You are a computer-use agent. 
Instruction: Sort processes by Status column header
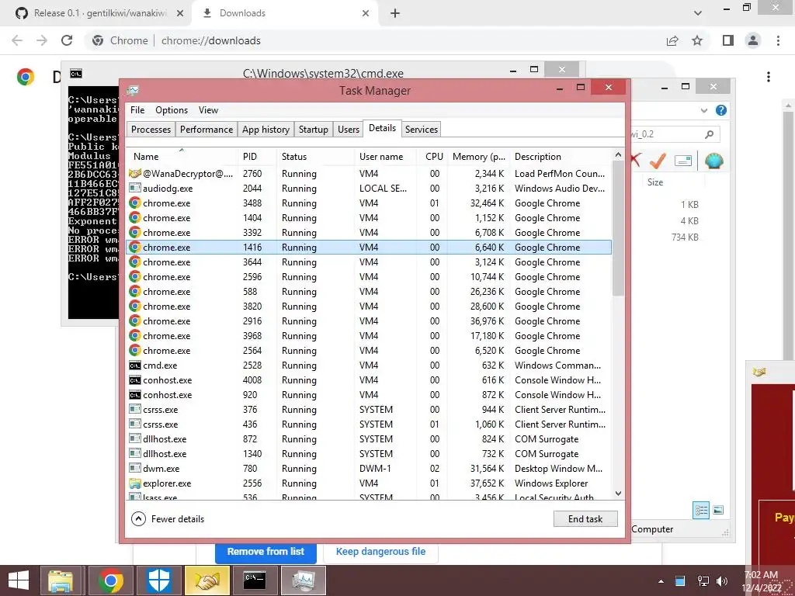point(315,157)
